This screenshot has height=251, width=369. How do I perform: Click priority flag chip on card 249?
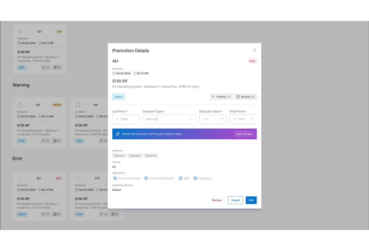point(103,141)
